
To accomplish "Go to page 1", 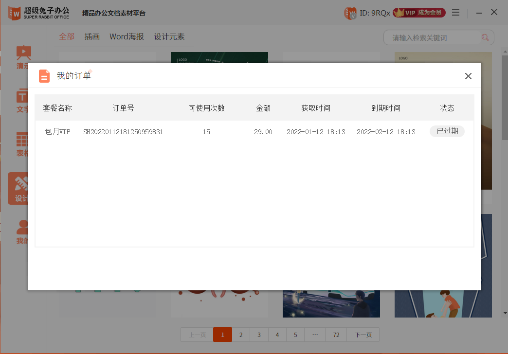I will click(x=222, y=335).
